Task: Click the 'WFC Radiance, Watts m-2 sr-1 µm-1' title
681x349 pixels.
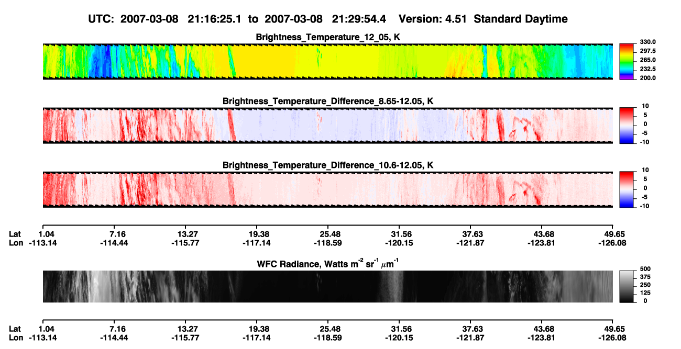Action: pyautogui.click(x=328, y=263)
